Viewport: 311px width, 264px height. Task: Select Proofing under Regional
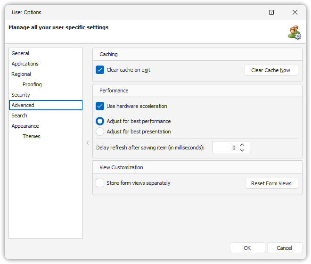tap(32, 84)
